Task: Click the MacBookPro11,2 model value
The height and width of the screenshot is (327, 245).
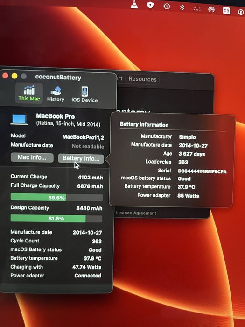Action: click(83, 137)
